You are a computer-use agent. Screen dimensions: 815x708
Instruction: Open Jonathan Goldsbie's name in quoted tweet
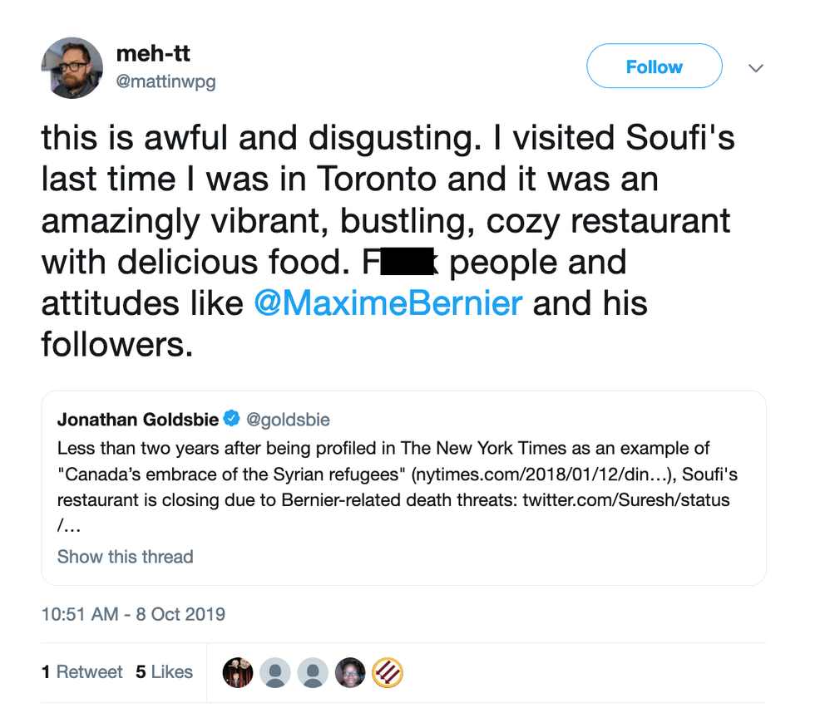[137, 420]
